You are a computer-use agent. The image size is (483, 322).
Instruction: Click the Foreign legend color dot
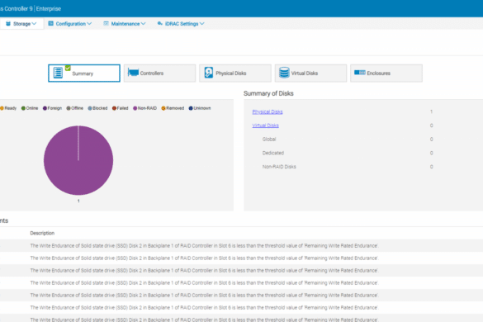pyautogui.click(x=45, y=108)
